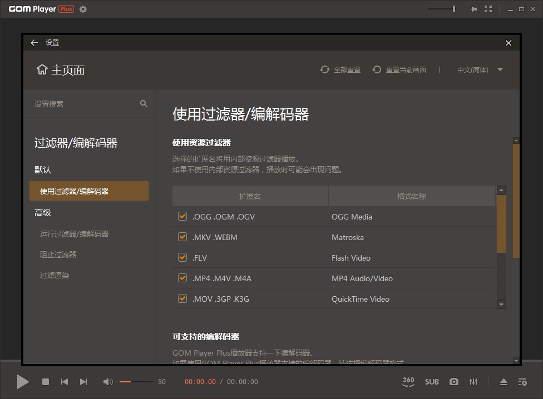Uncheck the .OGG .OGM .OGV checkbox

click(182, 217)
